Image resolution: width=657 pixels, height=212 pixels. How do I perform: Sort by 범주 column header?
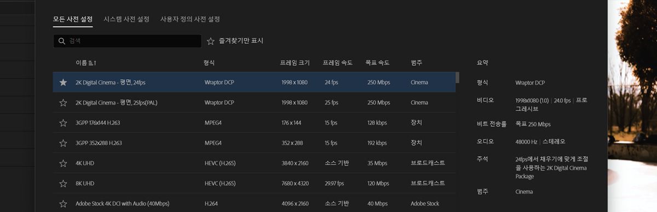pos(417,63)
